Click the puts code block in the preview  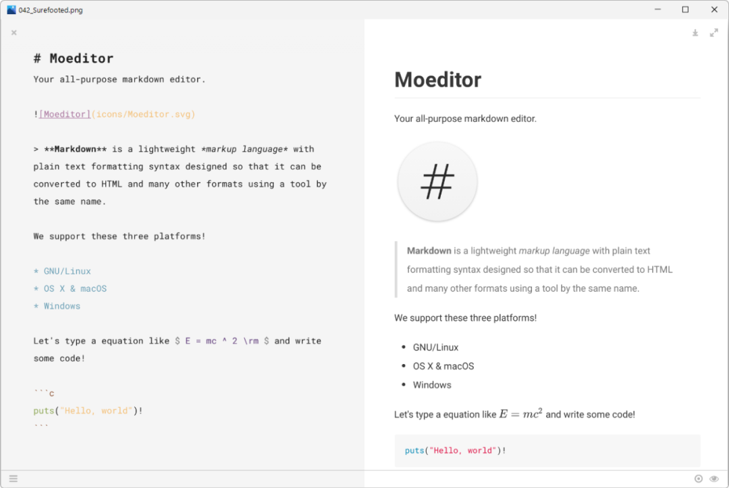(x=456, y=451)
